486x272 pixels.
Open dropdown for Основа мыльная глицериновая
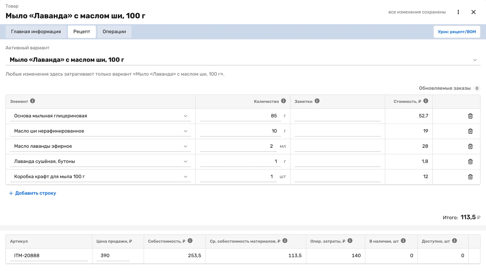186,116
